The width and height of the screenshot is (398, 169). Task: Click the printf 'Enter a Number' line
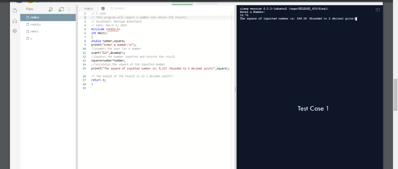114,45
